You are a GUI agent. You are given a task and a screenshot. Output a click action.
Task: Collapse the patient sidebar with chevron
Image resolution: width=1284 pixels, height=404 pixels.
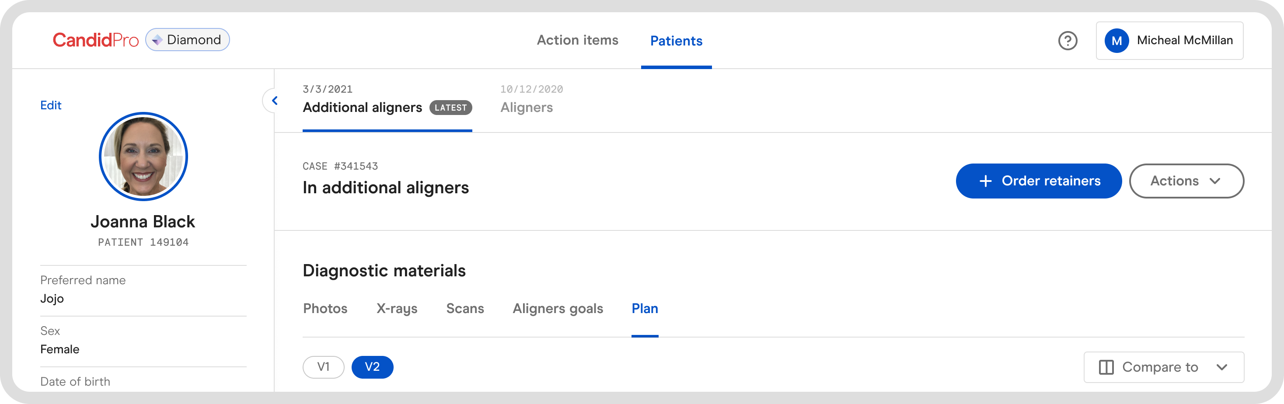(x=274, y=101)
